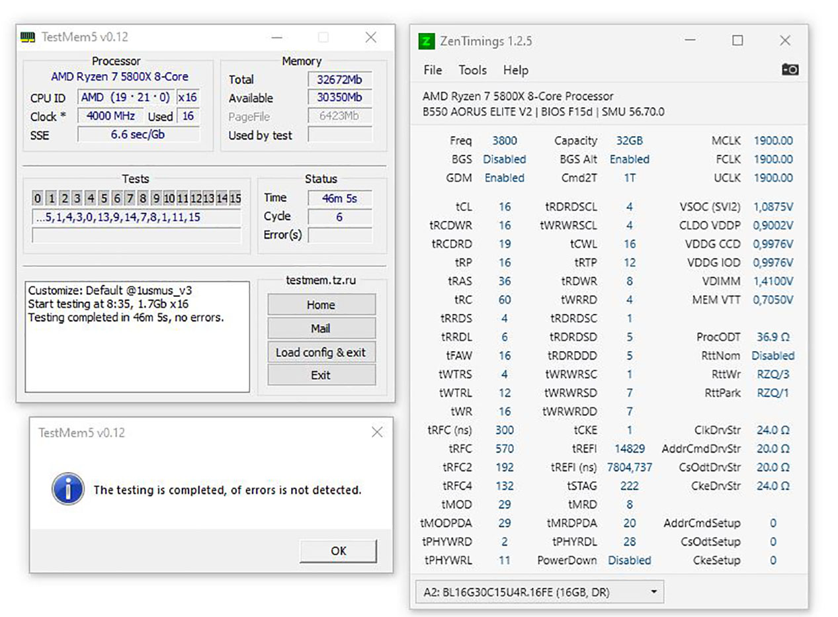
Task: Click the AMD Ryzen 7 5800X 8-Core text in TestMem5
Action: [120, 77]
